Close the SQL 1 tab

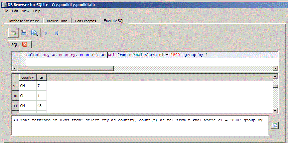pyautogui.click(x=25, y=45)
